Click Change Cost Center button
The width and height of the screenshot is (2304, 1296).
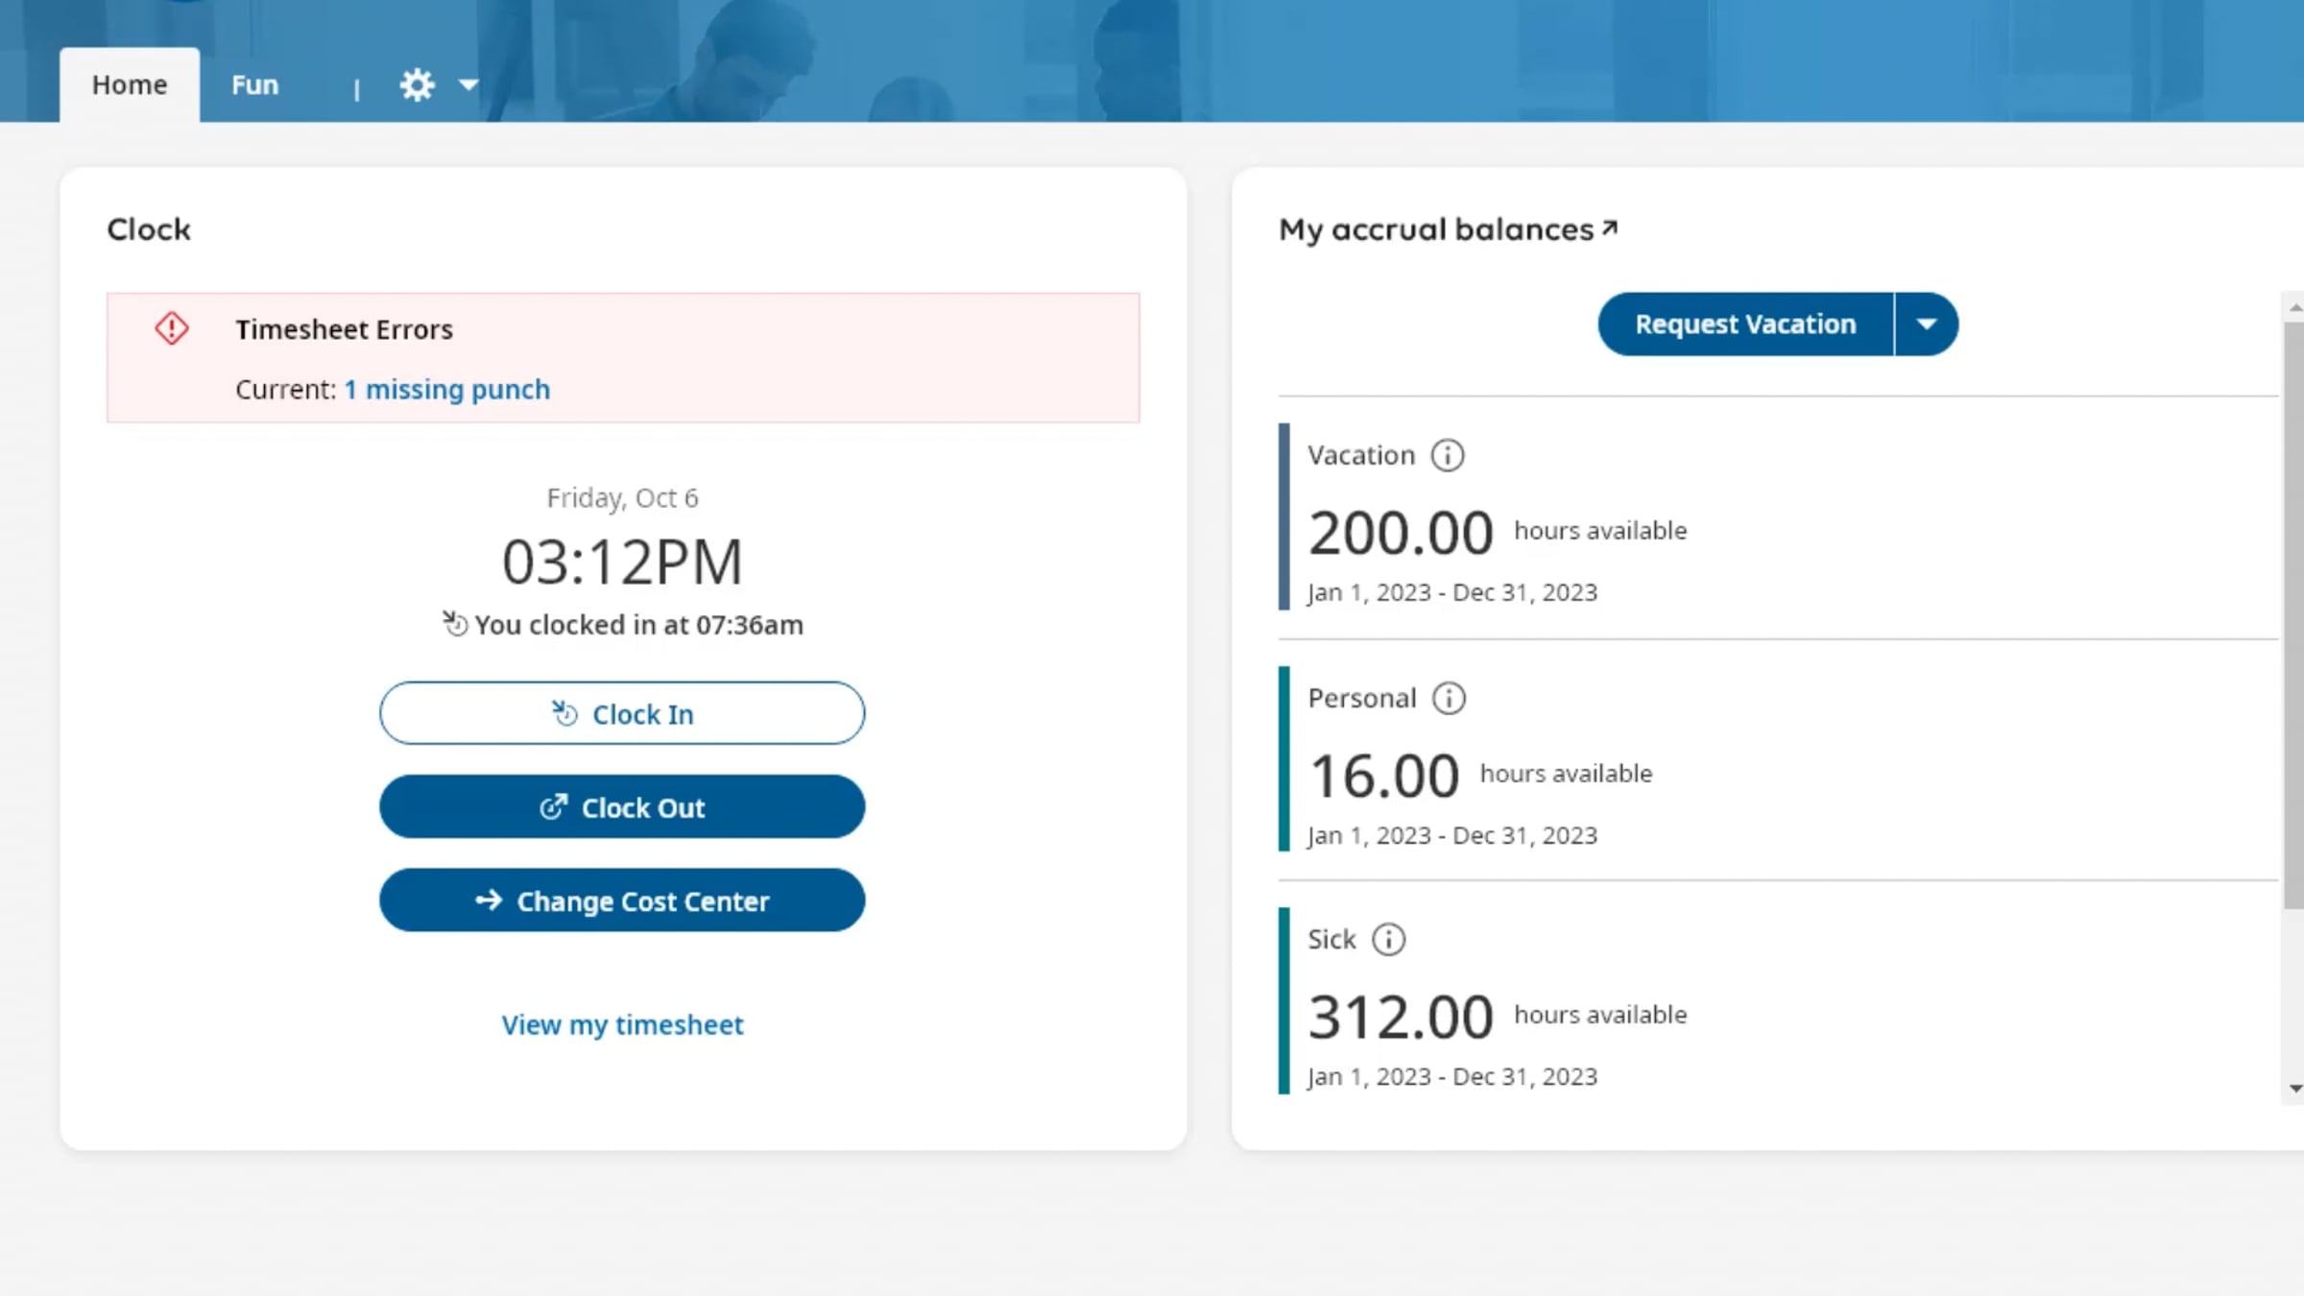[x=622, y=900]
